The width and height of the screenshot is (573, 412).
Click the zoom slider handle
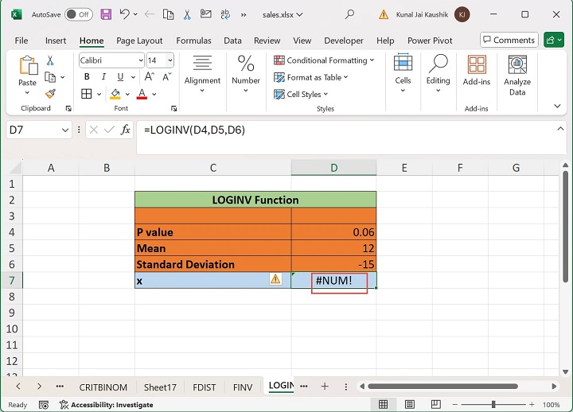pyautogui.click(x=493, y=404)
